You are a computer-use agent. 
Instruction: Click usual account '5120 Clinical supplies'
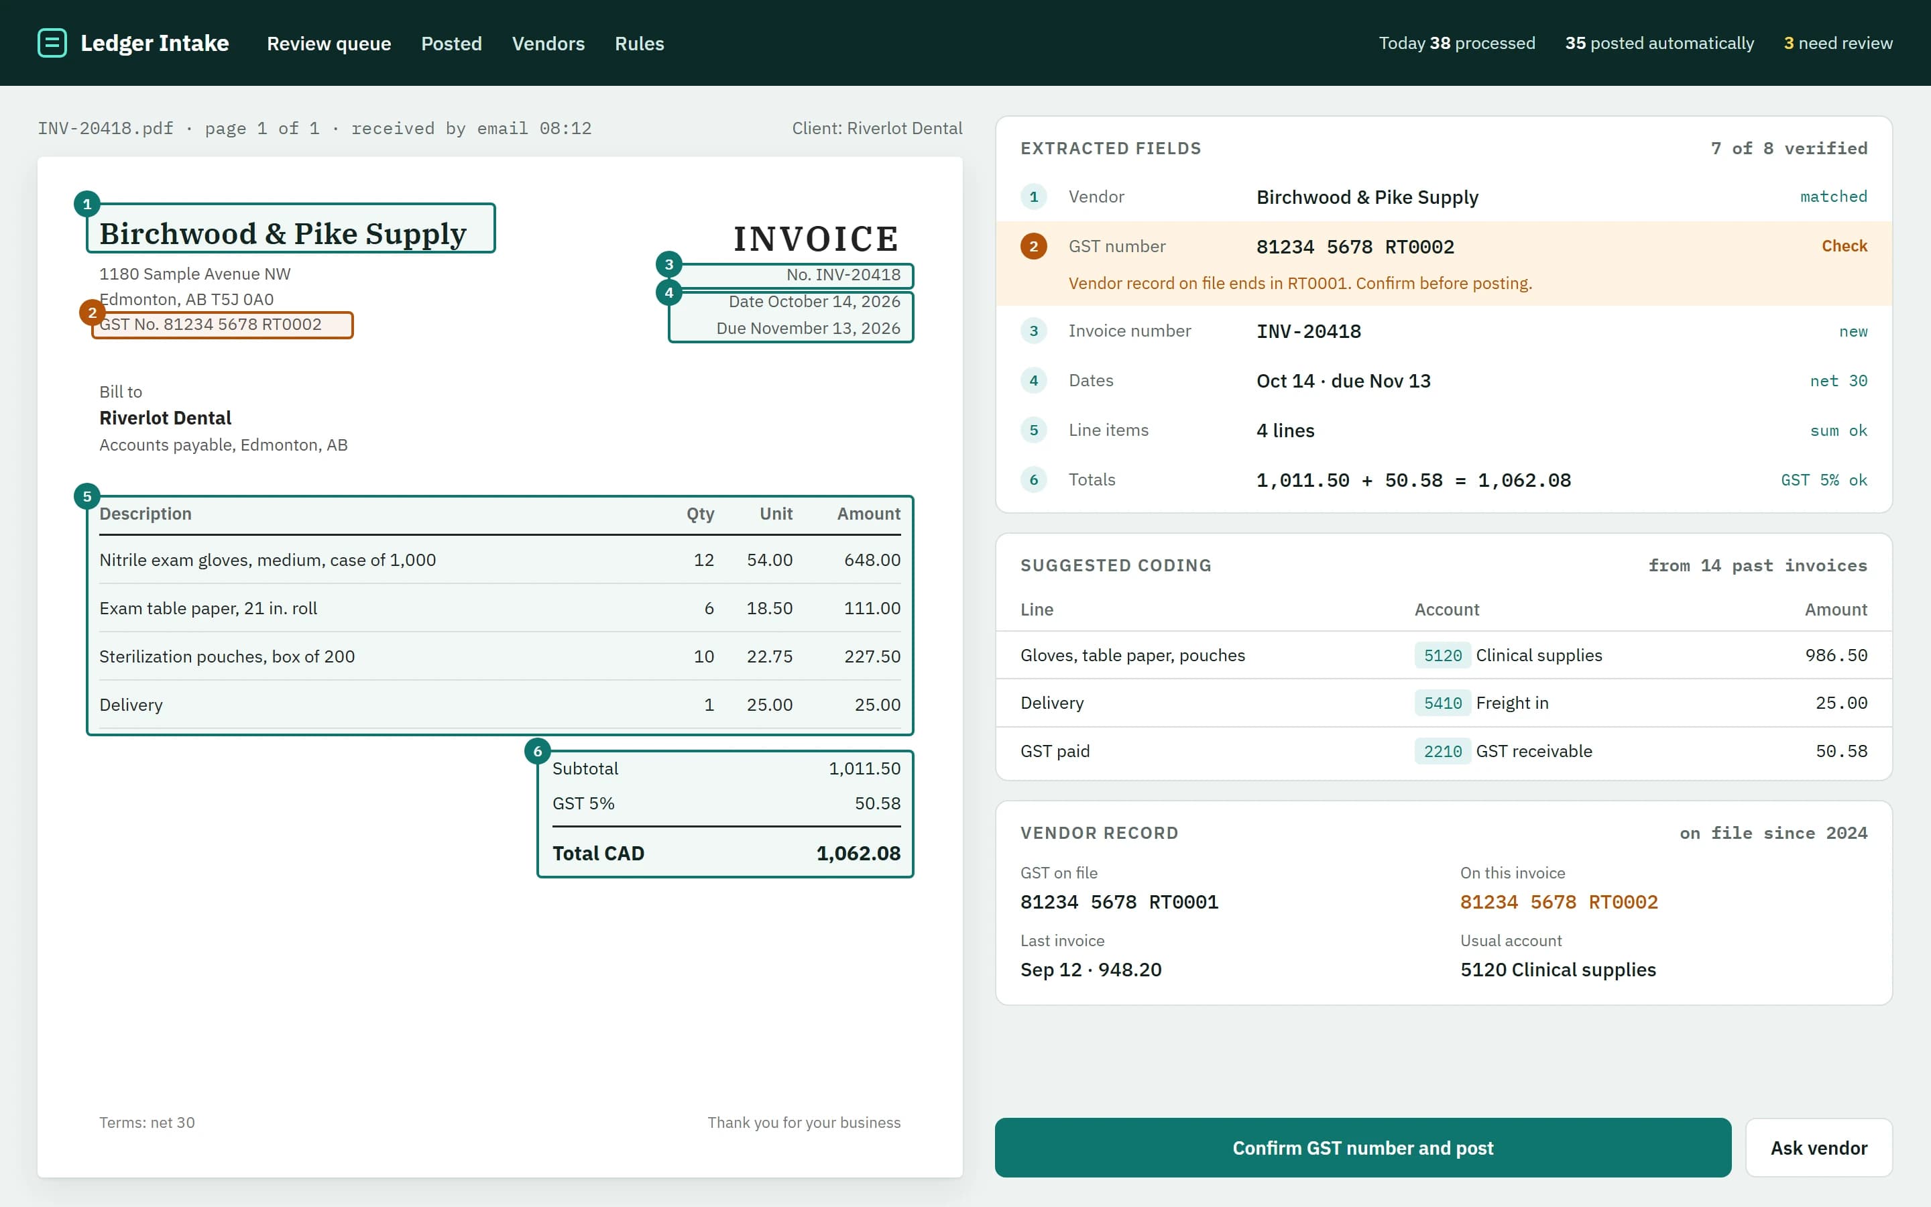click(1558, 969)
